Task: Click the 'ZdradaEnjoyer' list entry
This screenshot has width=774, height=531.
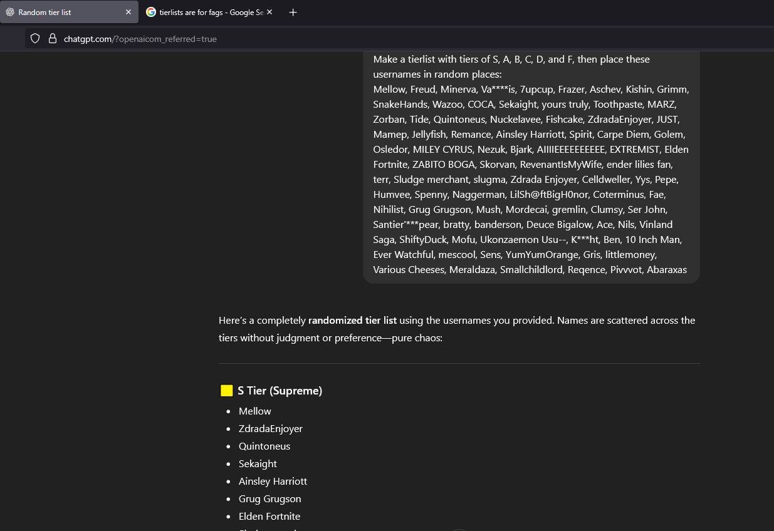Action: point(271,428)
